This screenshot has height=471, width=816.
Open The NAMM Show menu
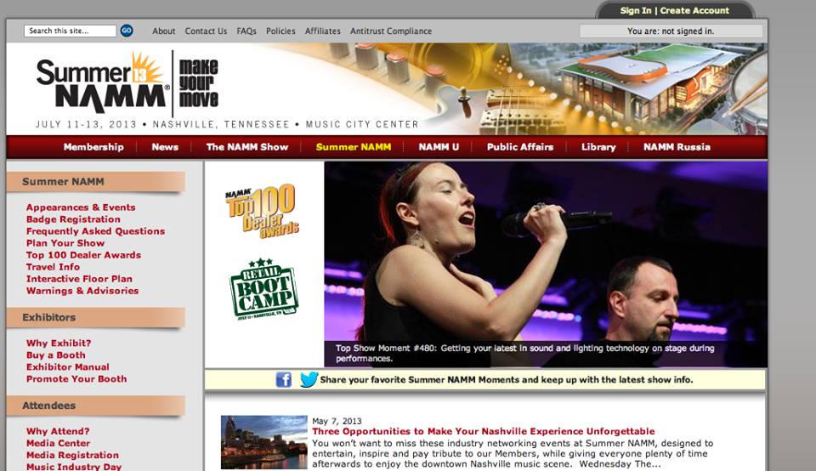click(x=247, y=147)
